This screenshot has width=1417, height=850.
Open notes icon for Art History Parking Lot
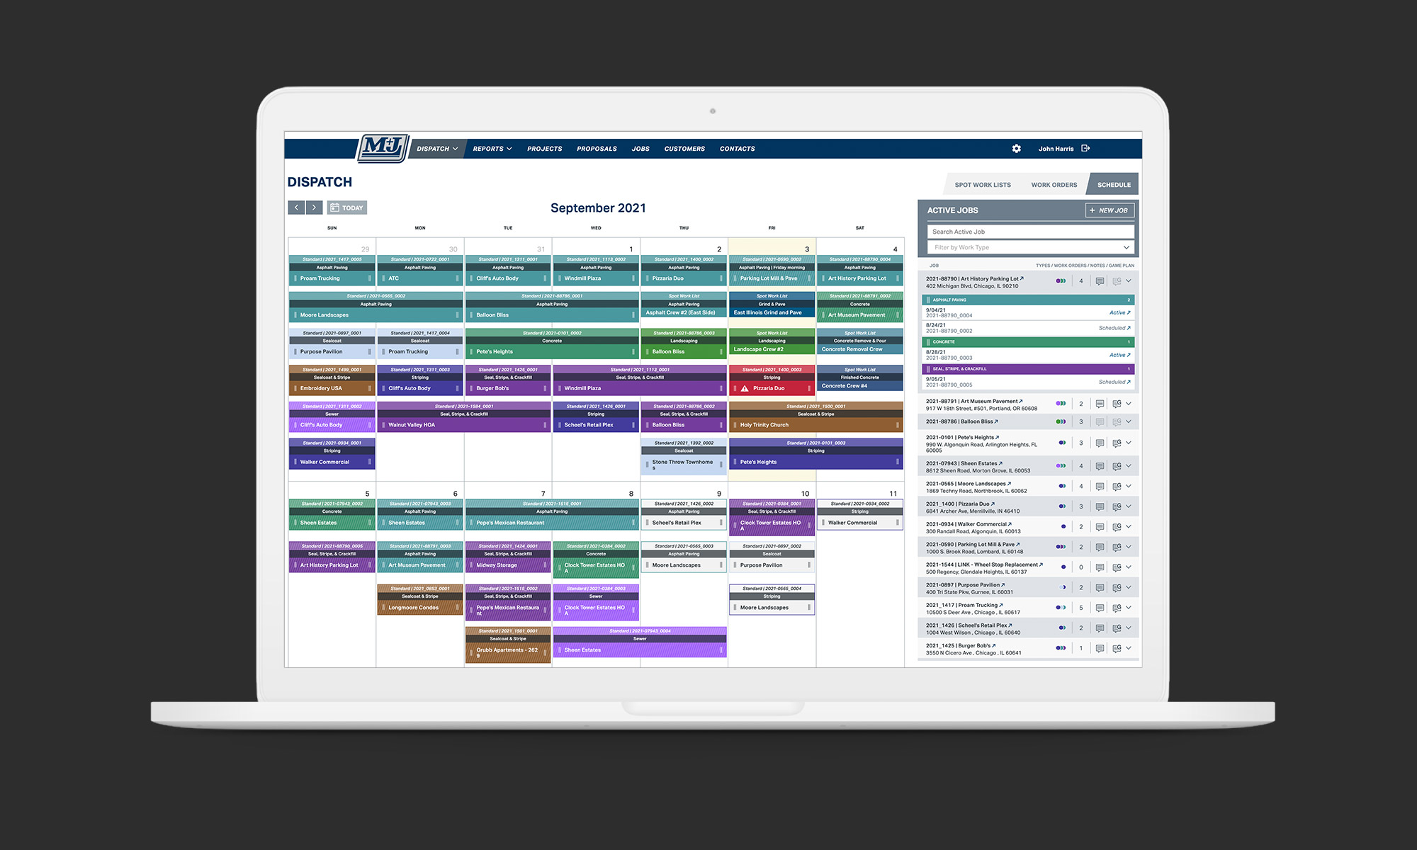coord(1100,281)
